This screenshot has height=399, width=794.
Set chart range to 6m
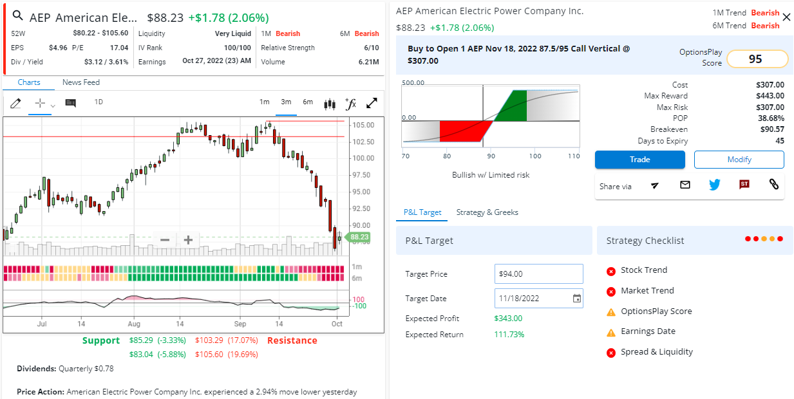click(x=308, y=102)
